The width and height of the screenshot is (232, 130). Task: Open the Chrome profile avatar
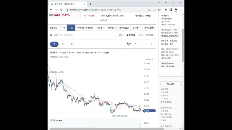coord(176,10)
